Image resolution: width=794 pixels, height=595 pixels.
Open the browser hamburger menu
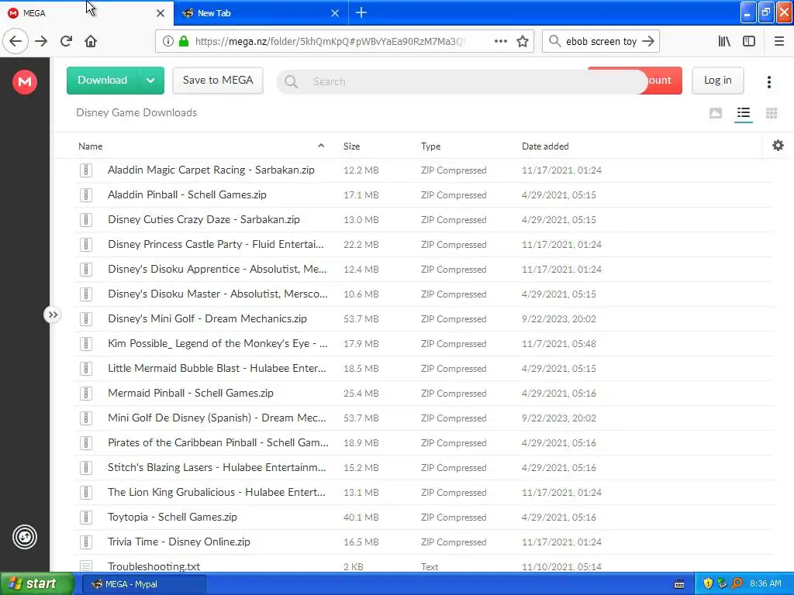coord(779,41)
